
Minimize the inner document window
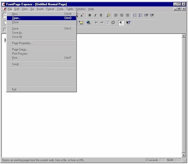175,9
